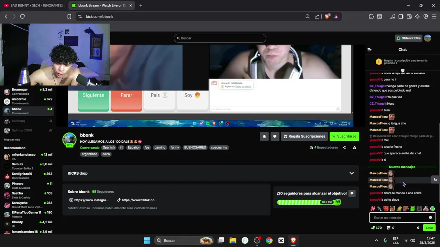
Task: Open Brunenger channel in sidebar
Action: pyautogui.click(x=27, y=91)
